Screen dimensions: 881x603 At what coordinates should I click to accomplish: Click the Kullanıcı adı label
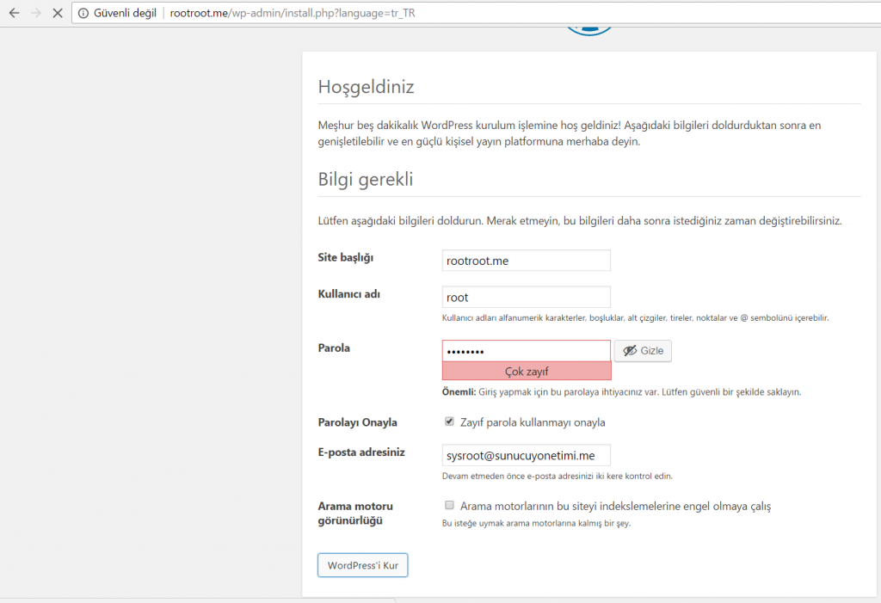tap(349, 294)
